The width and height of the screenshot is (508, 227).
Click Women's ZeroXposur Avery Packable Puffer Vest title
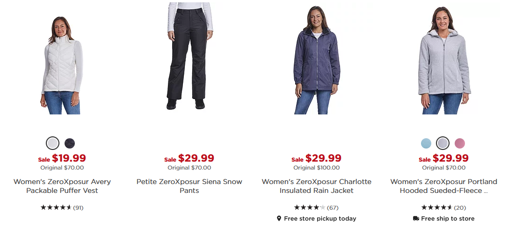pyautogui.click(x=62, y=186)
